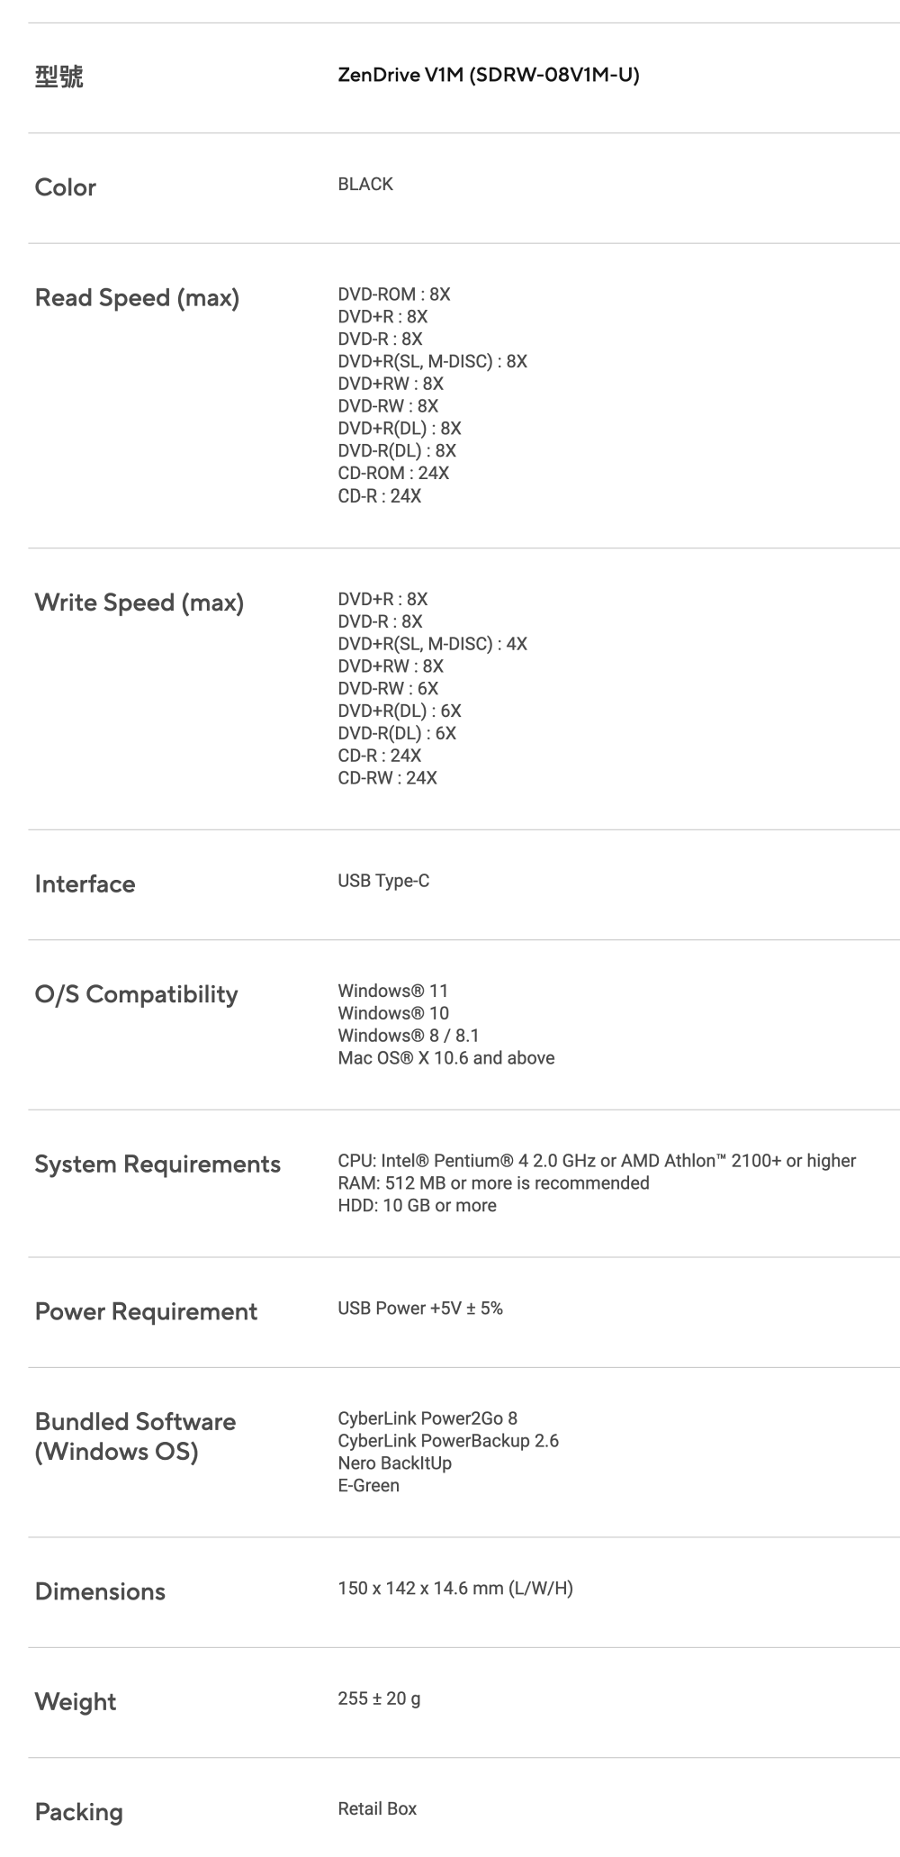Click the ZenDrive V1M model name heading

pyautogui.click(x=488, y=75)
